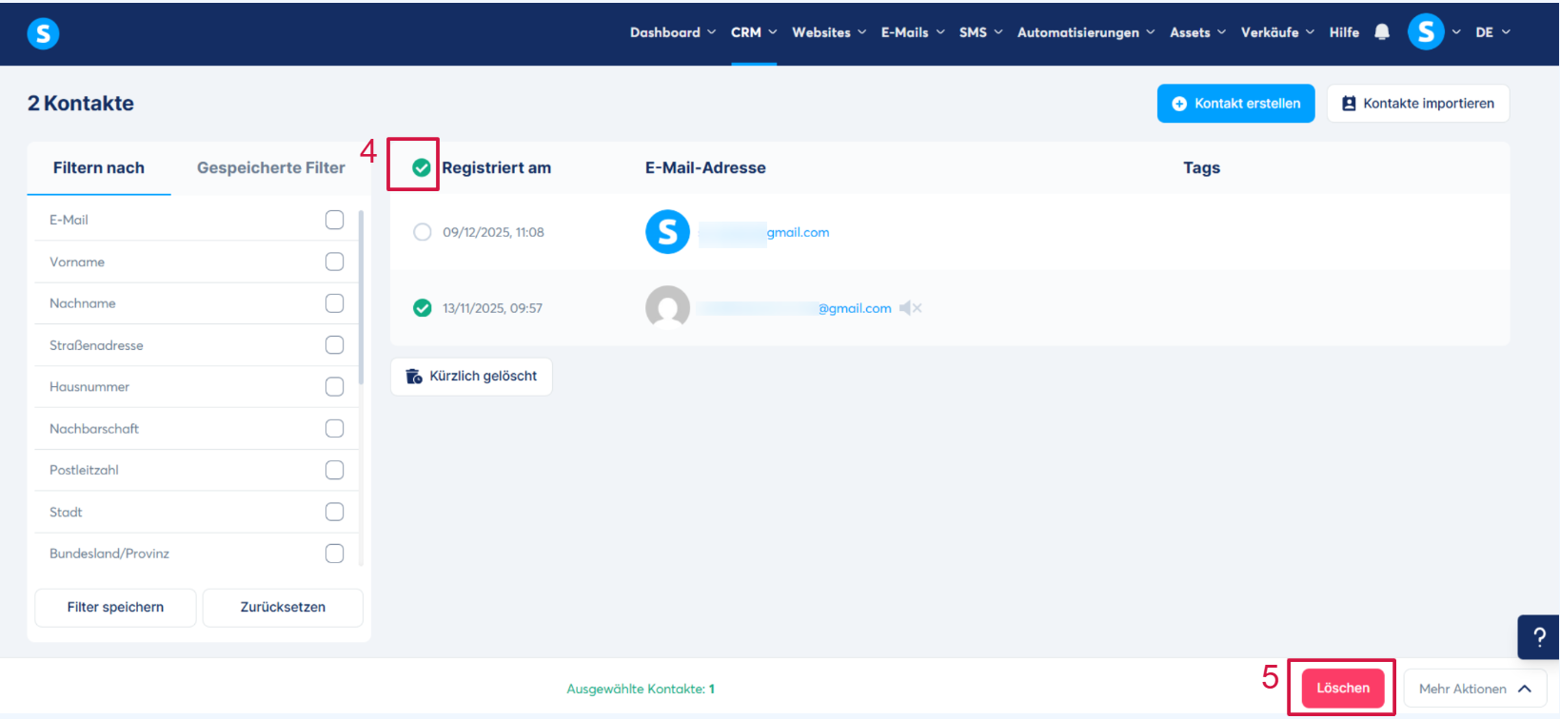Open the user account avatar menu
This screenshot has height=719, width=1560.
[x=1426, y=32]
